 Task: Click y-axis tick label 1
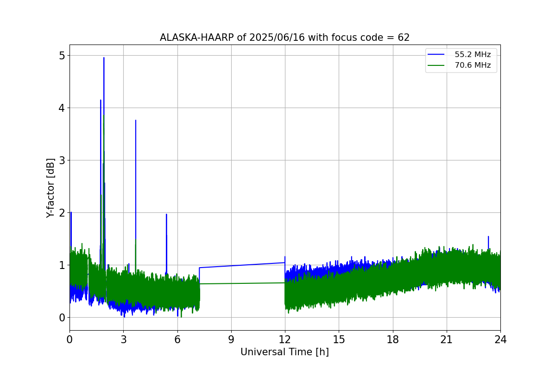62,265
